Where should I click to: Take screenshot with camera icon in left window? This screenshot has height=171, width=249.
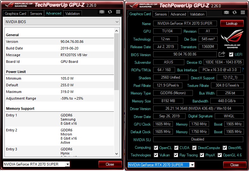tap(102, 12)
